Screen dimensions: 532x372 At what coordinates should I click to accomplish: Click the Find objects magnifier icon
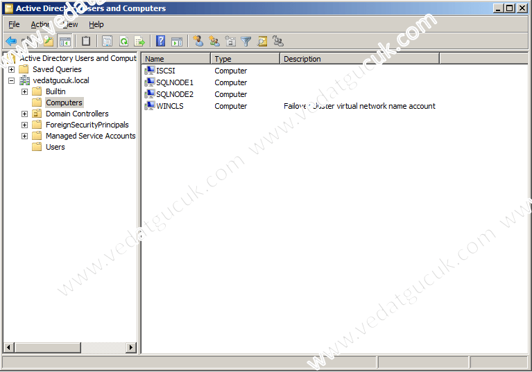262,42
